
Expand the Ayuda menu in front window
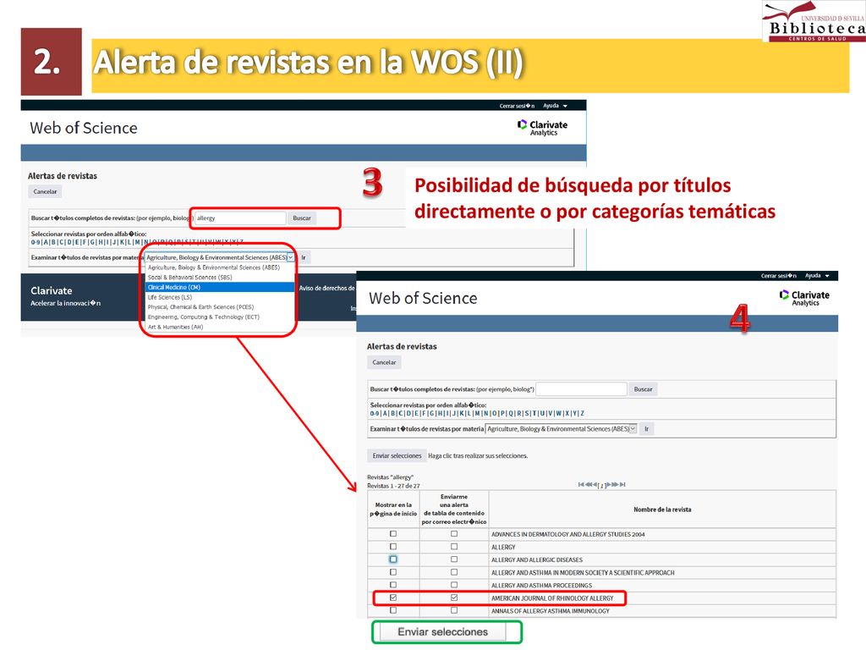817,276
